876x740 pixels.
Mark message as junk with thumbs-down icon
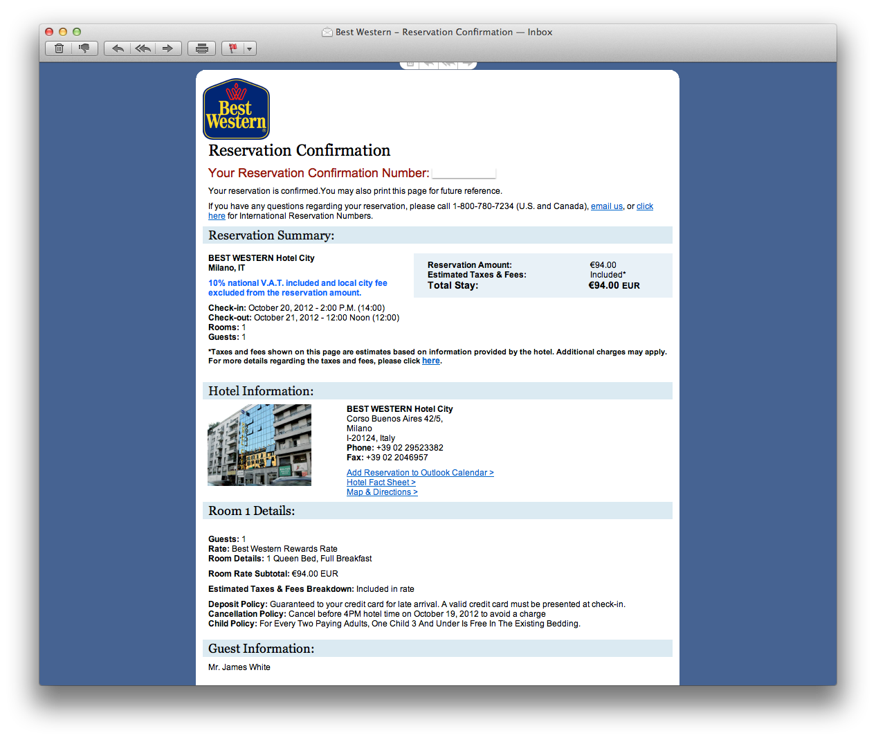coord(84,48)
